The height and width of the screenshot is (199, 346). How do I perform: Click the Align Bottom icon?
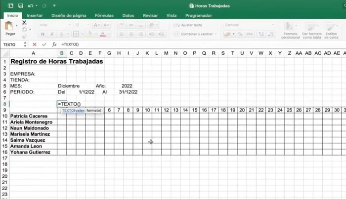click(140, 25)
